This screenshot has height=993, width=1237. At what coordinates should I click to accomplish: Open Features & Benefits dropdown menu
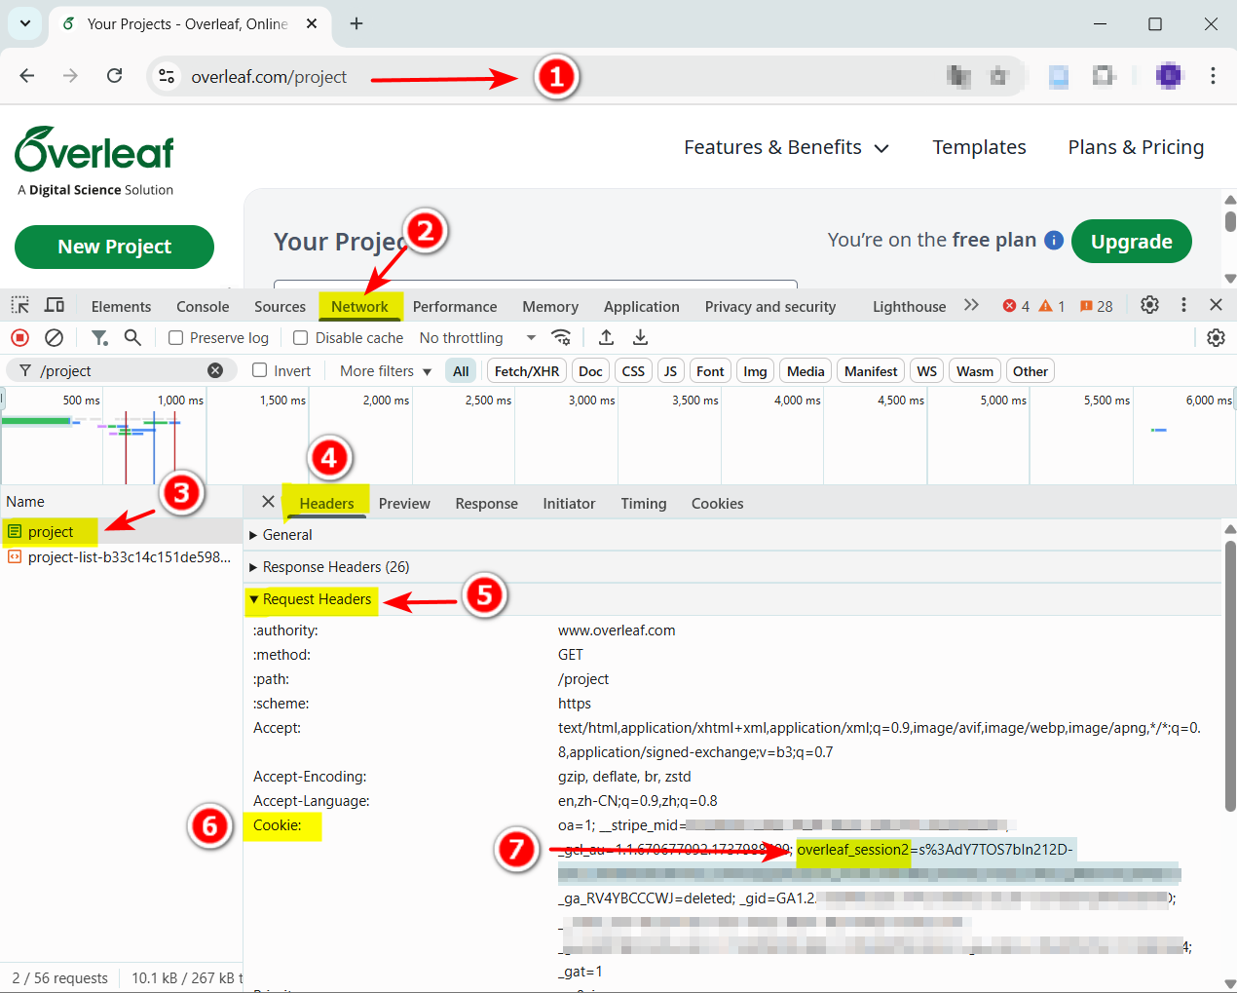click(786, 147)
